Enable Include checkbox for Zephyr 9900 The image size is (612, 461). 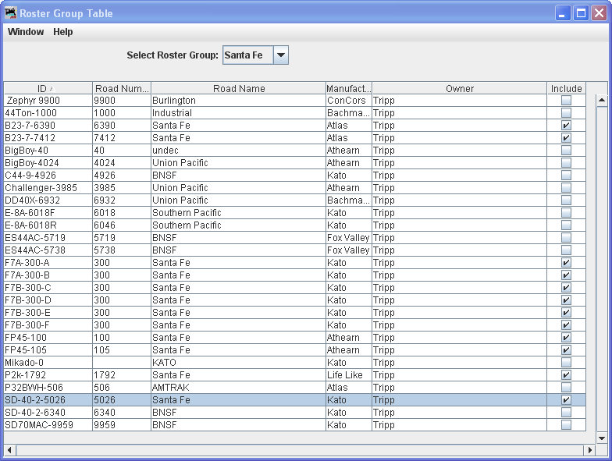(x=566, y=101)
